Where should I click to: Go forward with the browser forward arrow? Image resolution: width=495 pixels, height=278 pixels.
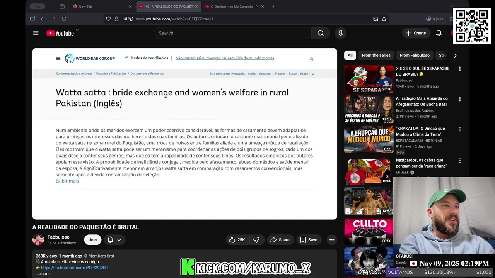click(53, 19)
